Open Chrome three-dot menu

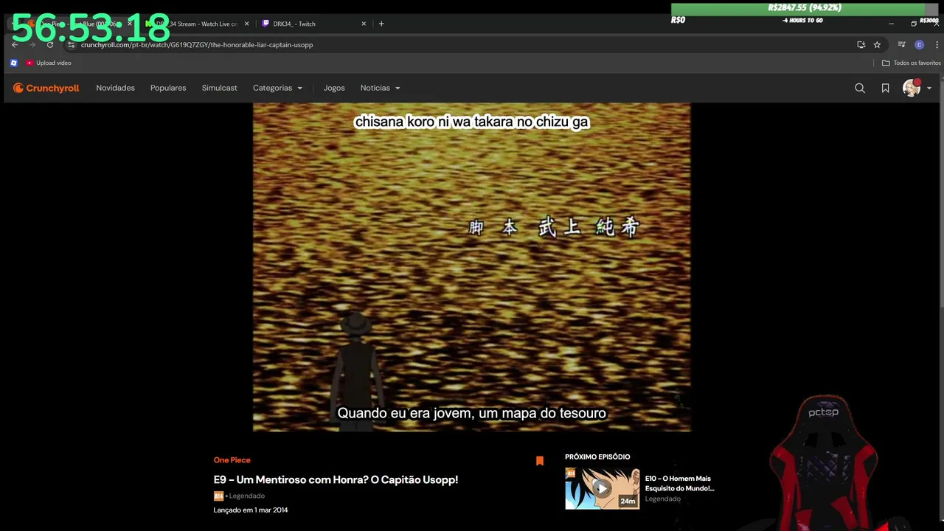point(937,45)
